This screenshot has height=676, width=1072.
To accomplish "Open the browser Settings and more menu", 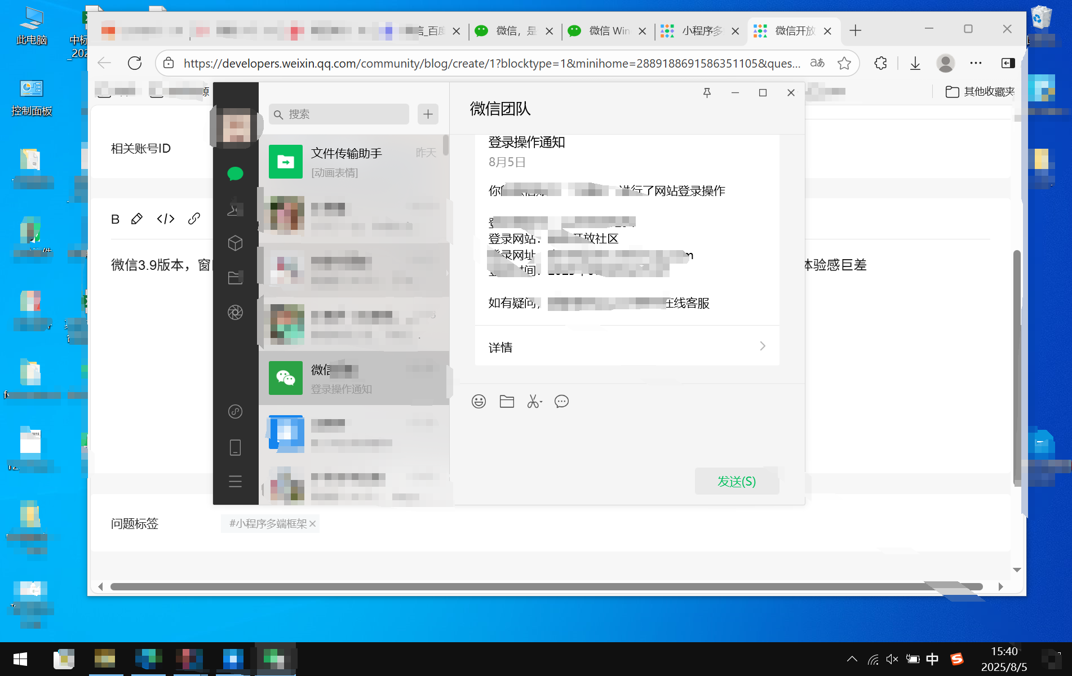I will tap(976, 63).
